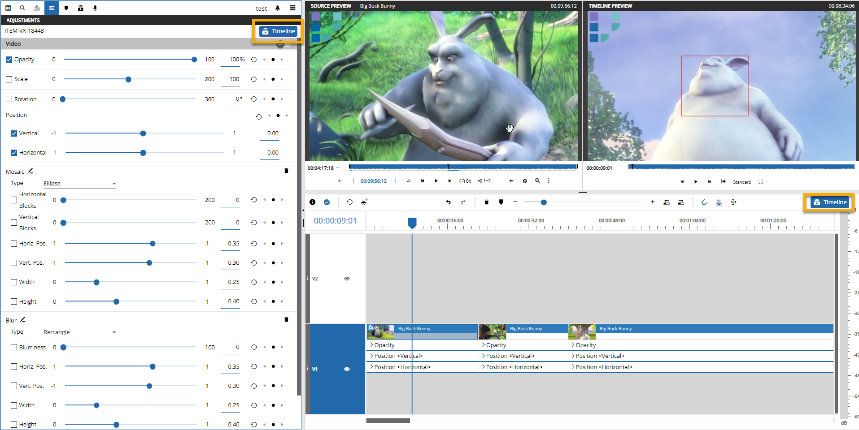Open the Blur Type dropdown showing Rectangle
Screen dimensions: 859x430
pos(79,332)
